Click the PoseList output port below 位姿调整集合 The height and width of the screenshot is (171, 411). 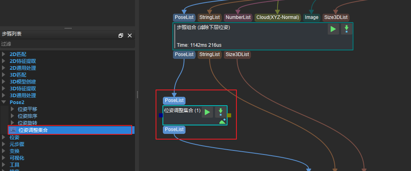pyautogui.click(x=174, y=129)
